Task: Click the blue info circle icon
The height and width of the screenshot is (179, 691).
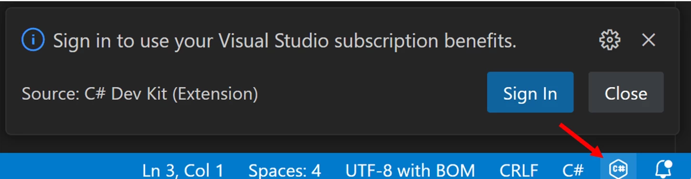Action: (x=33, y=40)
